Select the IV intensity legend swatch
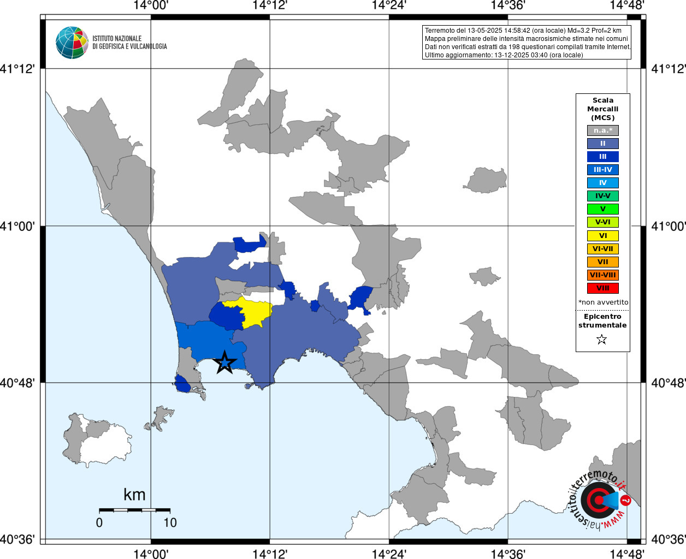 tap(602, 183)
